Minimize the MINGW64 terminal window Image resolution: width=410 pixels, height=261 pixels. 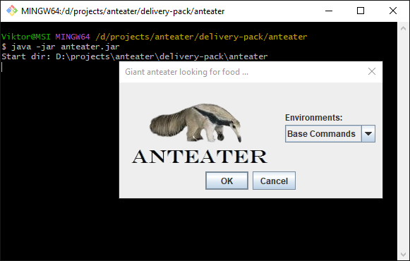[x=329, y=11]
